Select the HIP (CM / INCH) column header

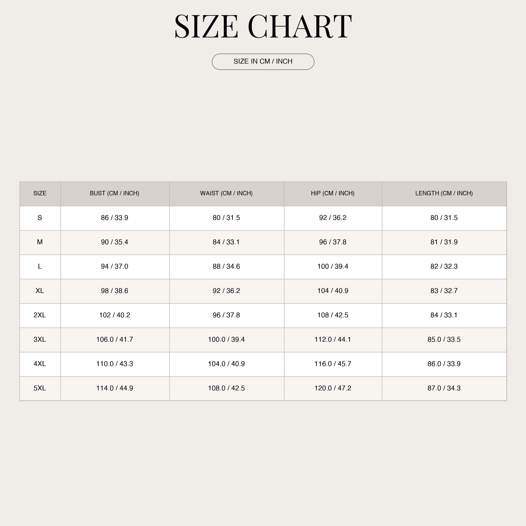pyautogui.click(x=333, y=193)
